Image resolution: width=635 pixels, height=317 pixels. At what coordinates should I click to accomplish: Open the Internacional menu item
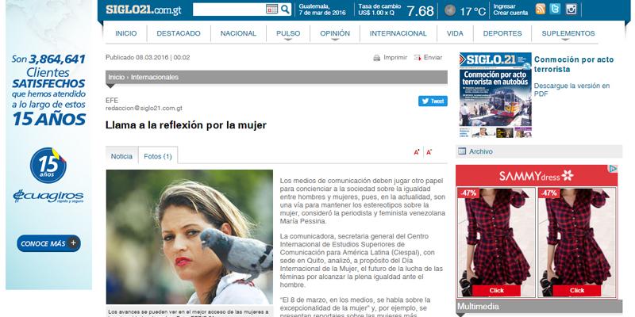[398, 33]
